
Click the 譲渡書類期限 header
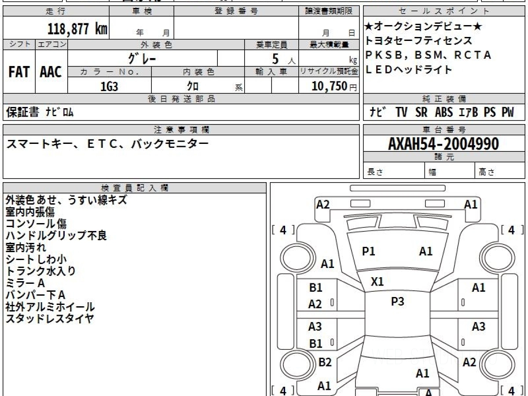click(x=329, y=11)
